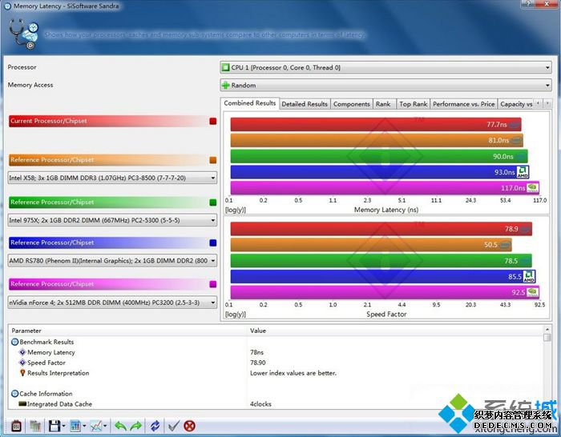This screenshot has width=561, height=437.
Task: Click the tab strip scroll right arrow
Action: [x=547, y=103]
